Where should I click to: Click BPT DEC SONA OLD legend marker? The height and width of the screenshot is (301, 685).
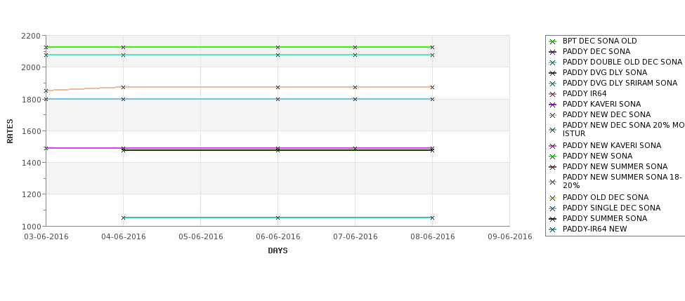pyautogui.click(x=553, y=41)
